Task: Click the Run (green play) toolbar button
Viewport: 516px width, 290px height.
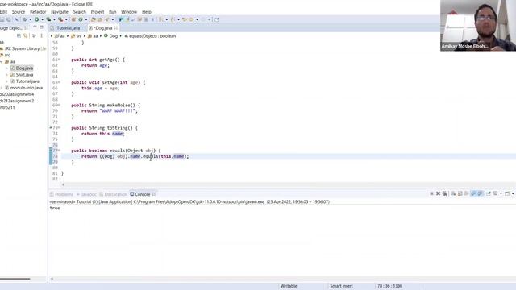Action: pos(37,19)
